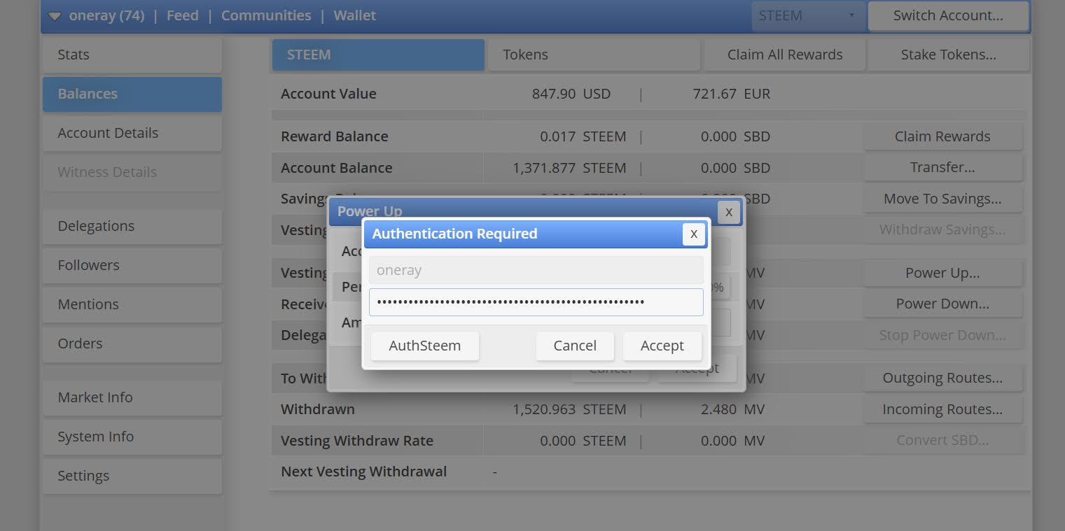This screenshot has height=531, width=1065.
Task: Open Orders in the sidebar
Action: point(132,344)
